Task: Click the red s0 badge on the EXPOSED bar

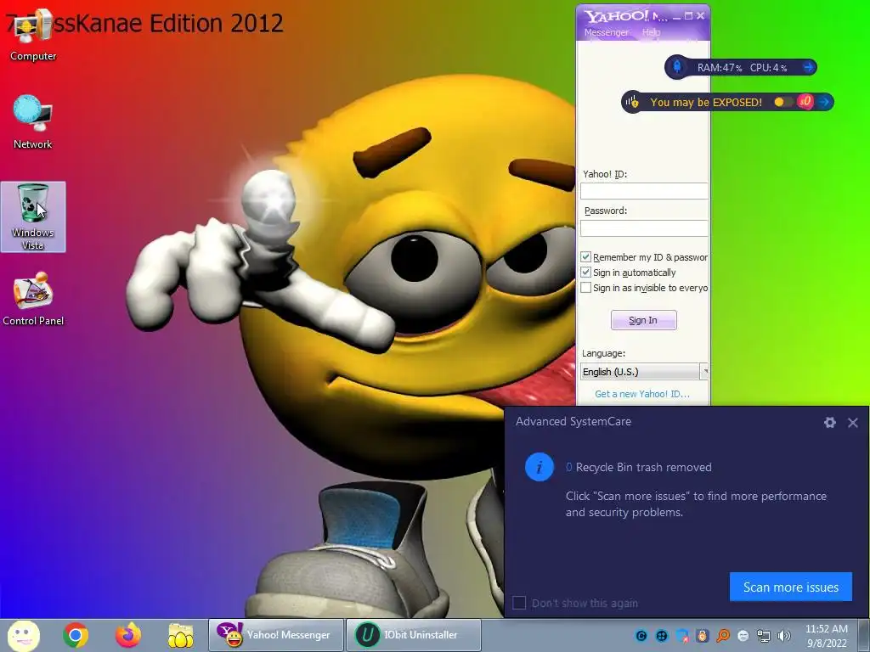Action: (805, 102)
